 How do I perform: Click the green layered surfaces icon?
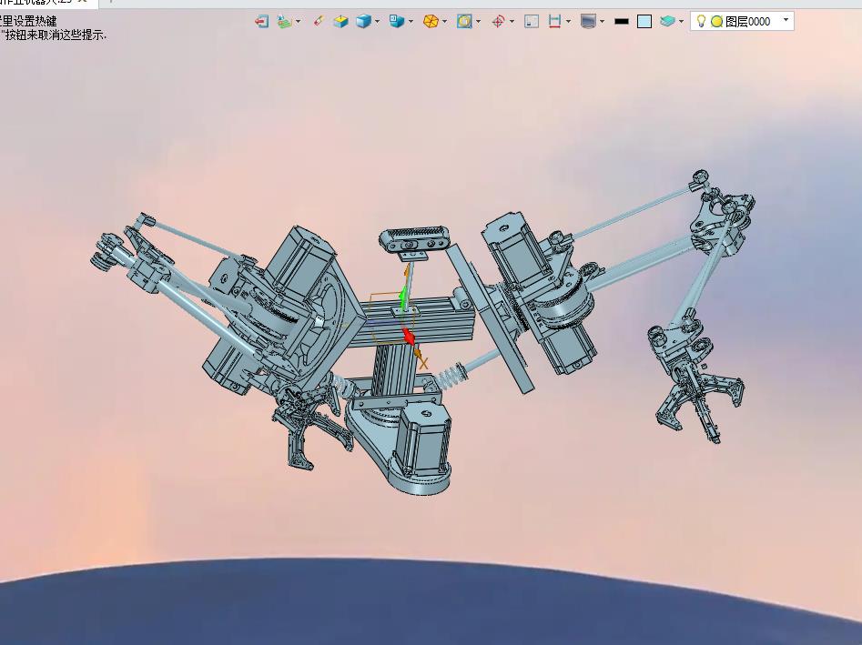coord(284,22)
